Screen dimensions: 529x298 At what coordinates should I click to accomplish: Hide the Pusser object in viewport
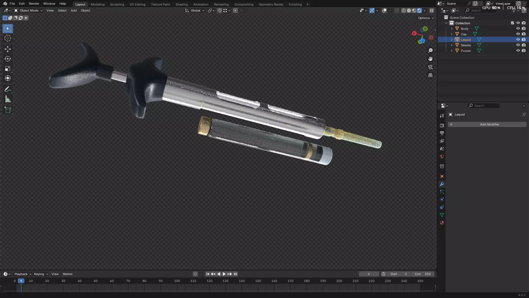[x=518, y=50]
